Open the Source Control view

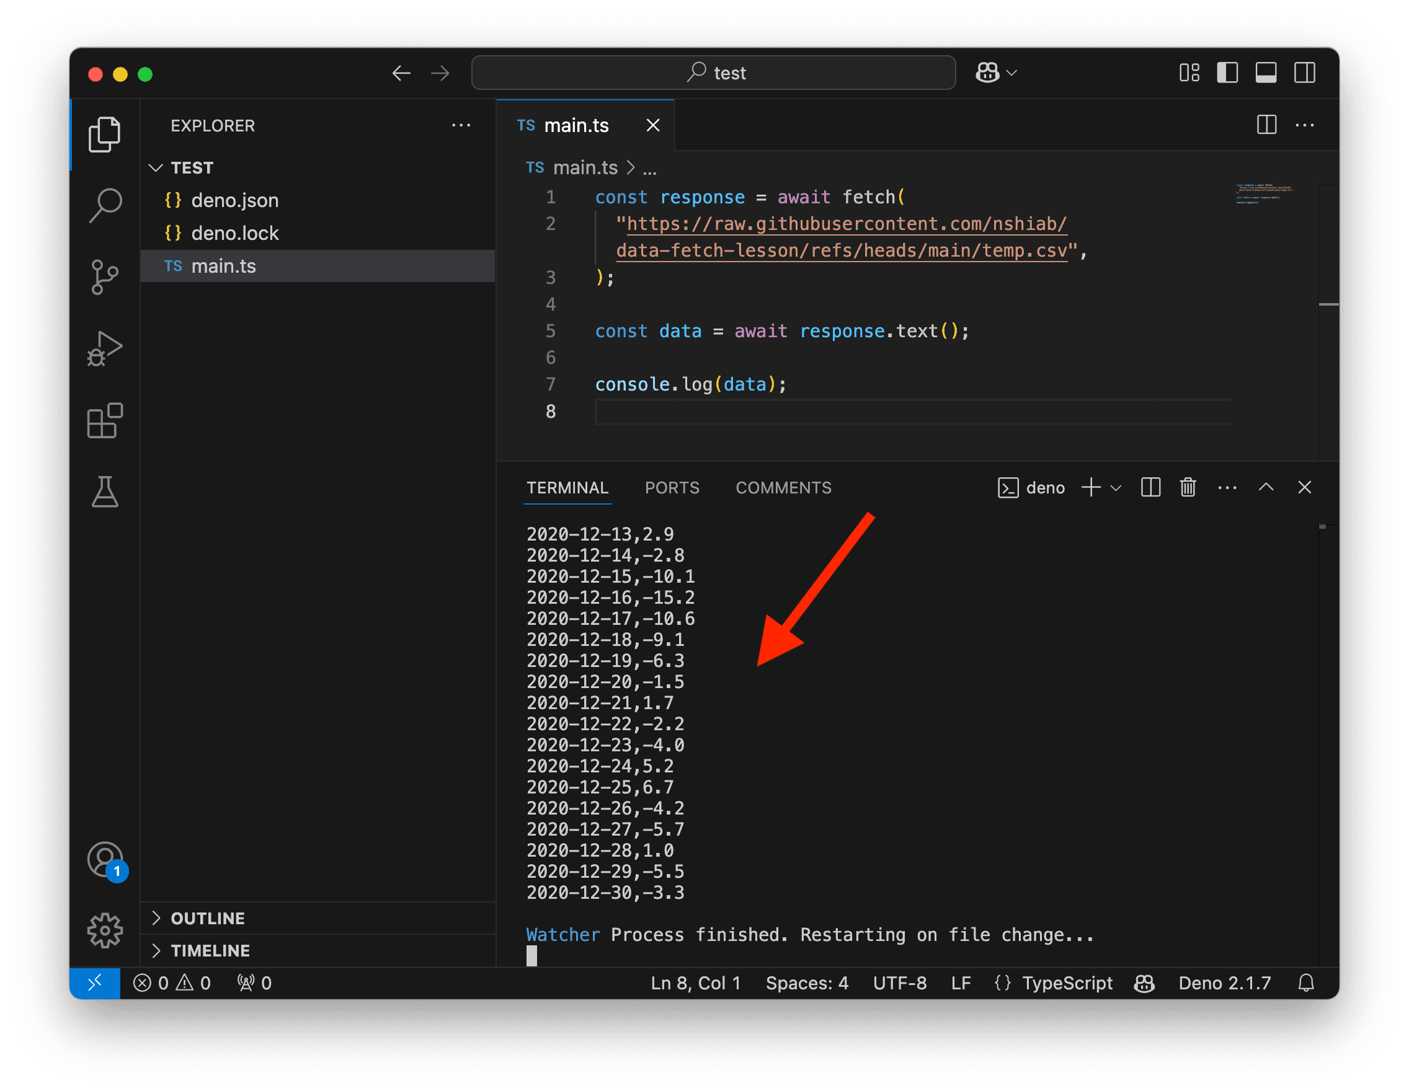click(105, 277)
